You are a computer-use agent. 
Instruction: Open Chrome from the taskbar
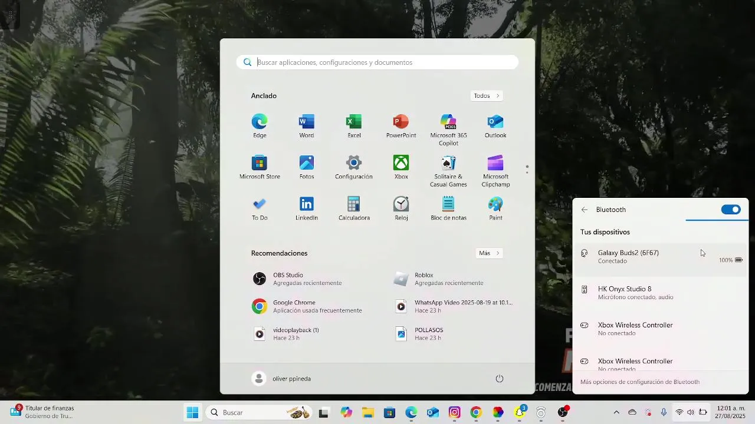[x=476, y=412]
